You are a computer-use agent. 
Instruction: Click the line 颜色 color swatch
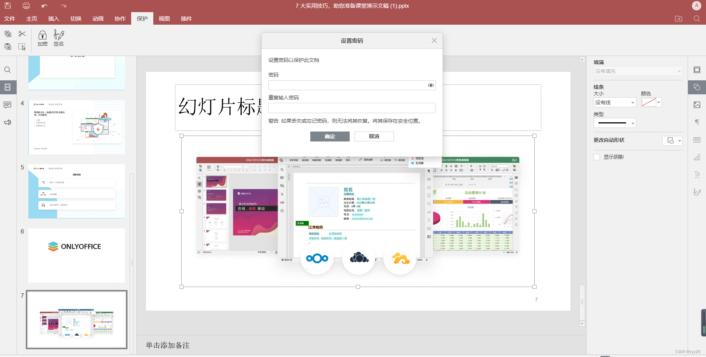[x=650, y=102]
